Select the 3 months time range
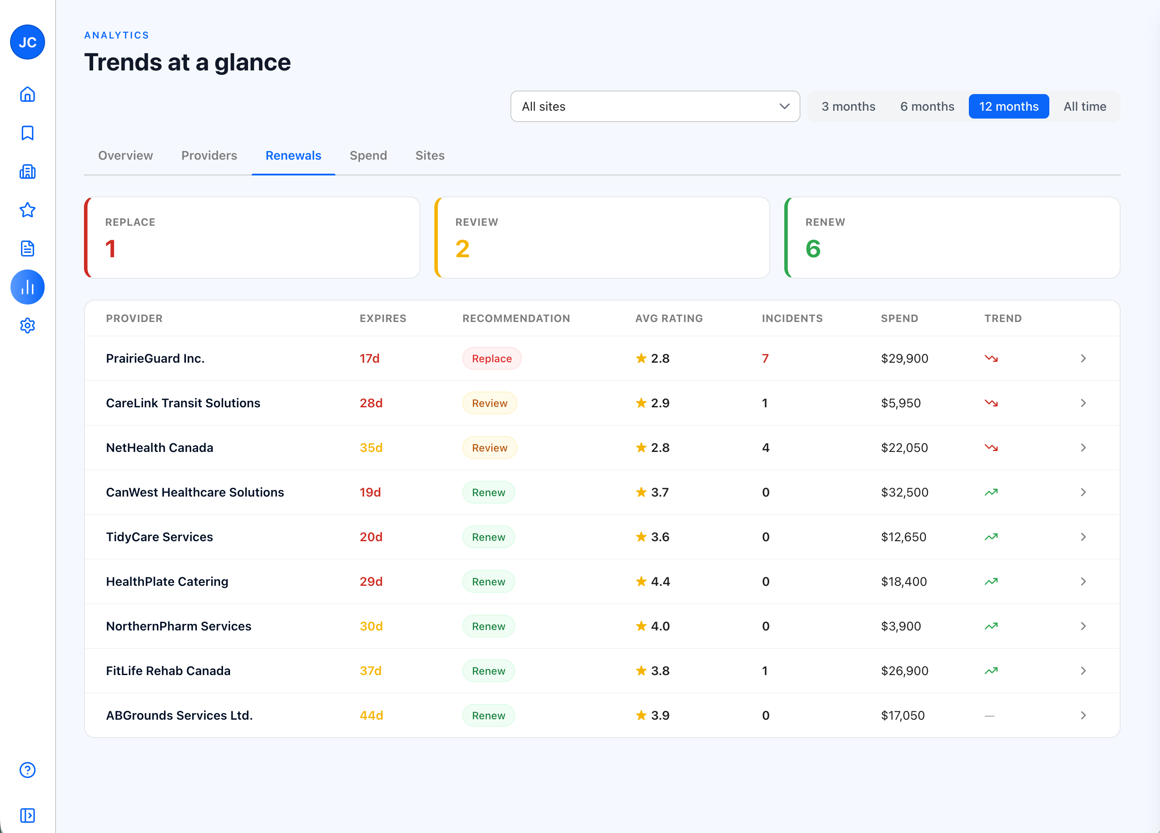The height and width of the screenshot is (833, 1160). (849, 106)
